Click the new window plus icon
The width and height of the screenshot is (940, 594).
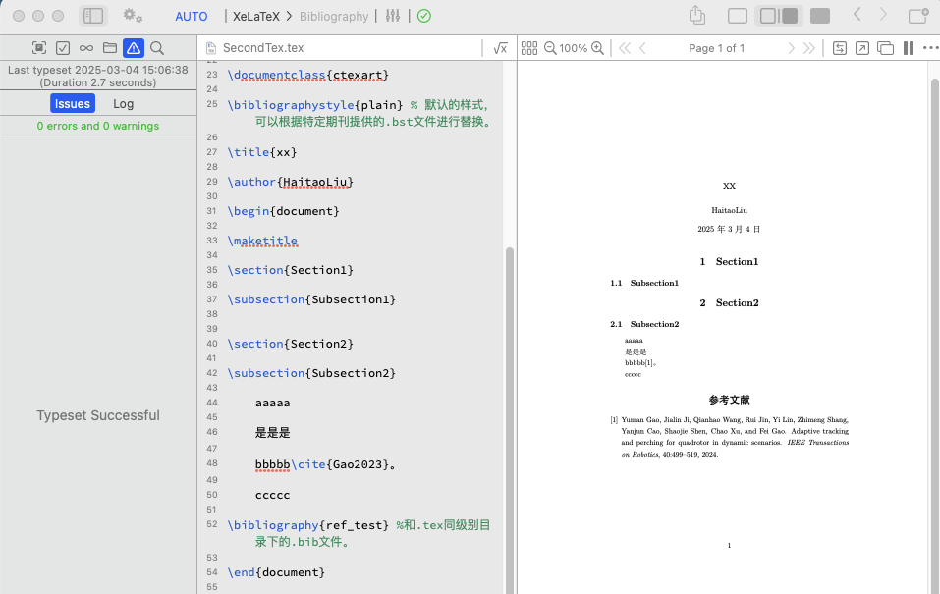point(917,15)
